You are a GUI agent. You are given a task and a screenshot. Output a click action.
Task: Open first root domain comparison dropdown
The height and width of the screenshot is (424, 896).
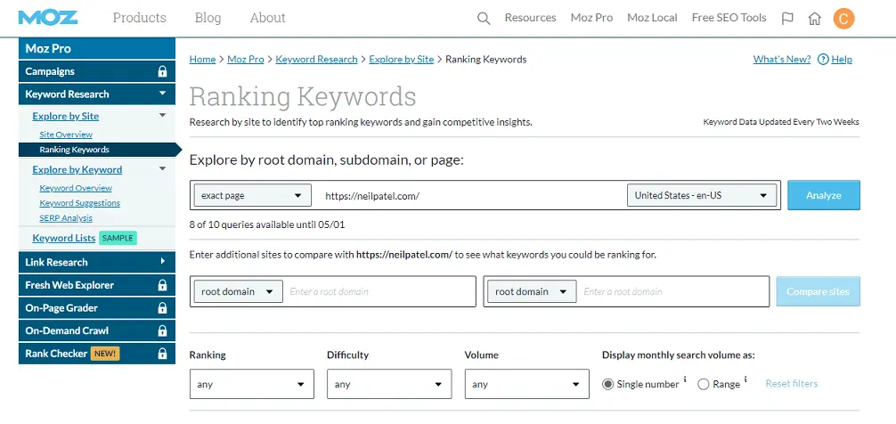tap(239, 291)
